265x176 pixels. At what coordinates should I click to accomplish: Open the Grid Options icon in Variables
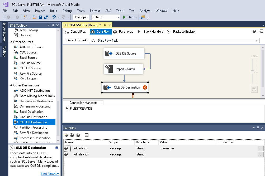point(87,135)
